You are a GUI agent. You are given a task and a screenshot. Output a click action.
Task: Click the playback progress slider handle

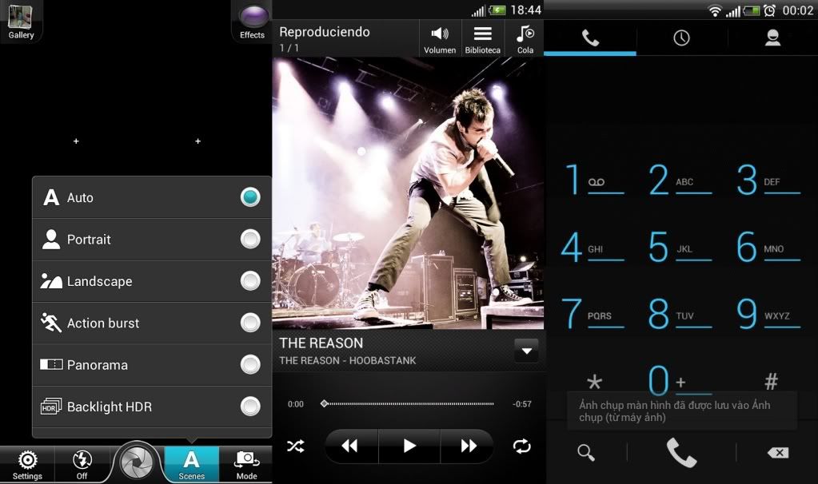[x=324, y=404]
